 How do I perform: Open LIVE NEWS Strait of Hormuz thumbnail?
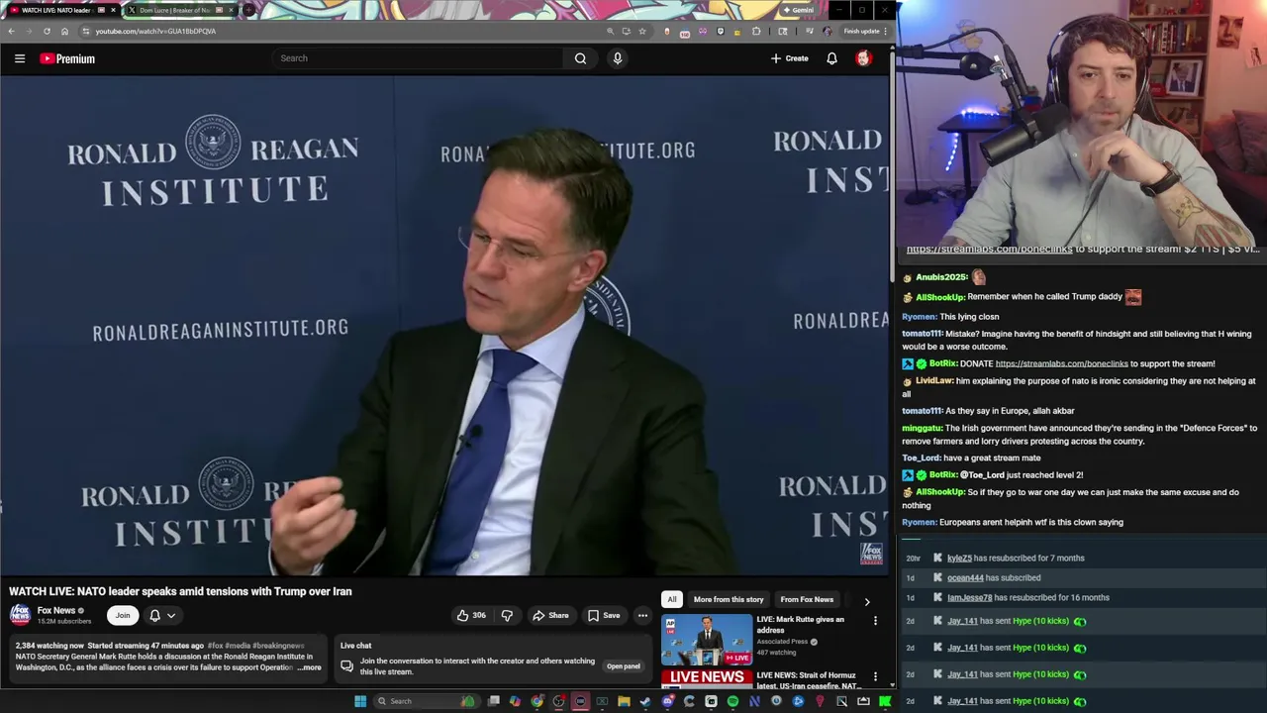(x=707, y=679)
